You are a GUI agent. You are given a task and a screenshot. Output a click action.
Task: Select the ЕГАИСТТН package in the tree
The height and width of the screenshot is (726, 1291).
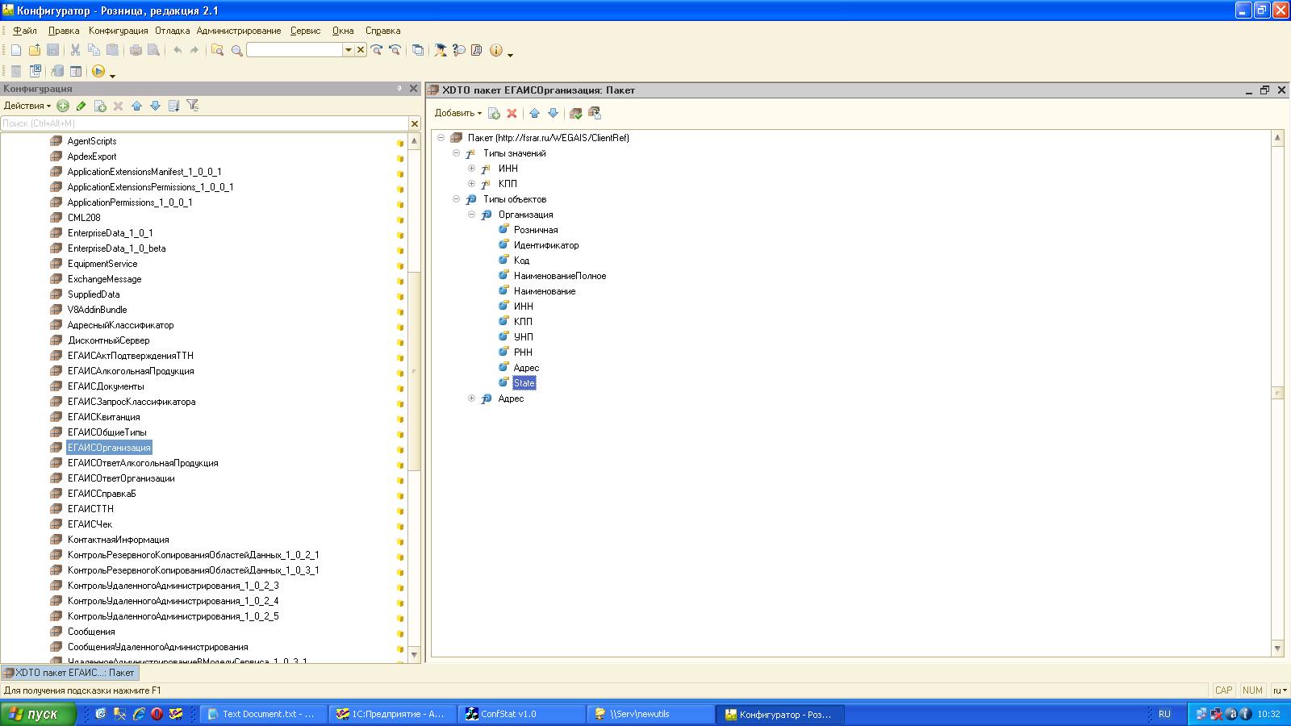pyautogui.click(x=90, y=509)
